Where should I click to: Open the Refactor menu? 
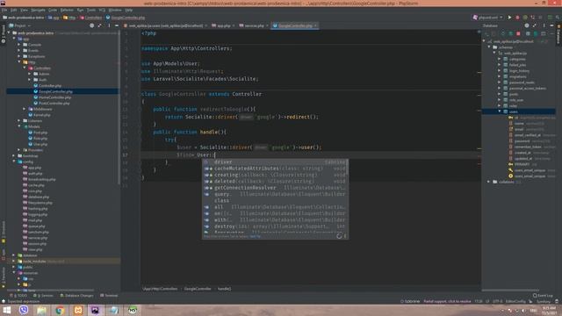(x=67, y=10)
